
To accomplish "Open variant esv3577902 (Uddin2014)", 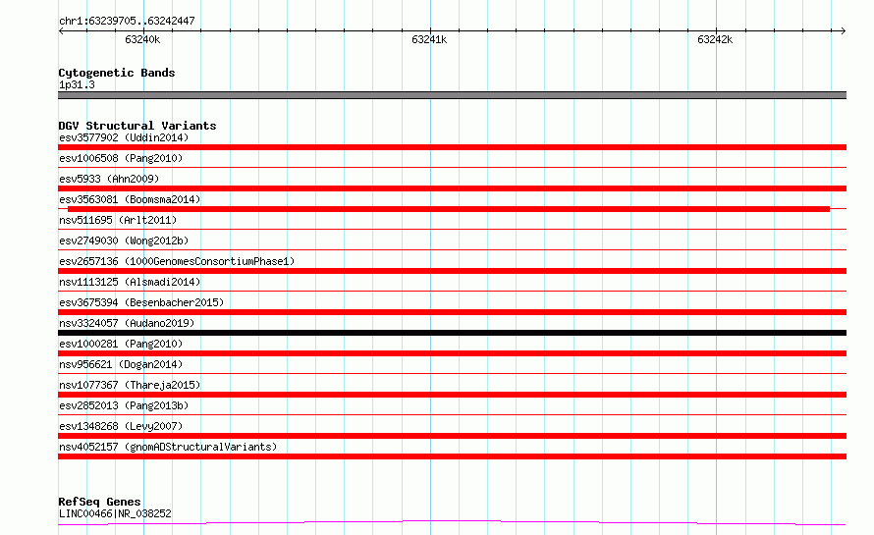I will [124, 137].
